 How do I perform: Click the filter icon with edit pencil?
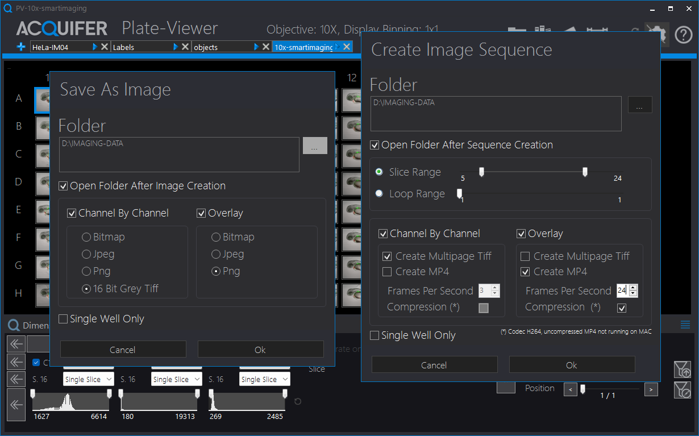[x=683, y=390]
